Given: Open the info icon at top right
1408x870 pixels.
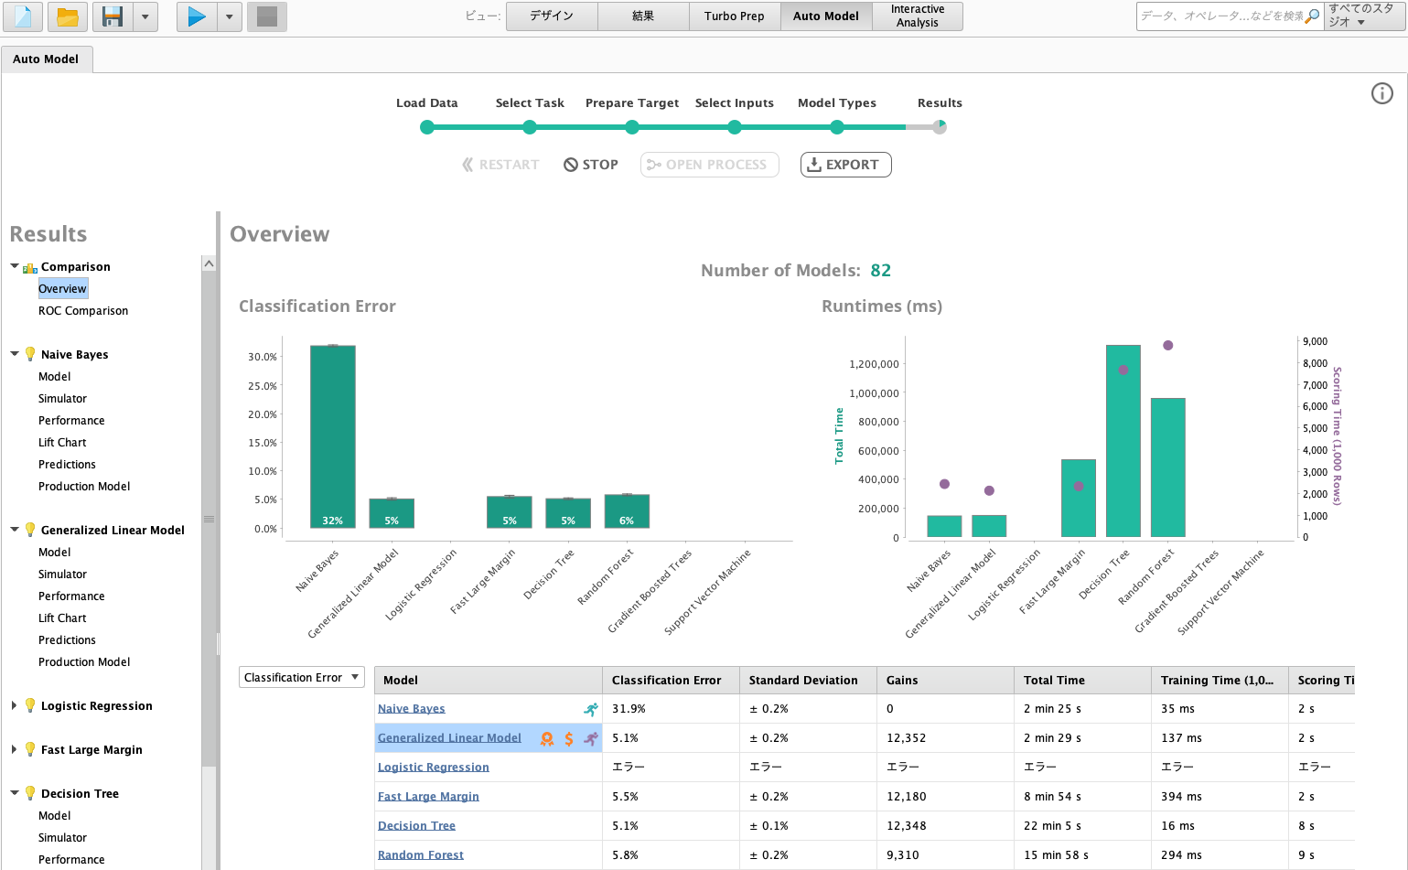Looking at the screenshot, I should click(x=1382, y=93).
